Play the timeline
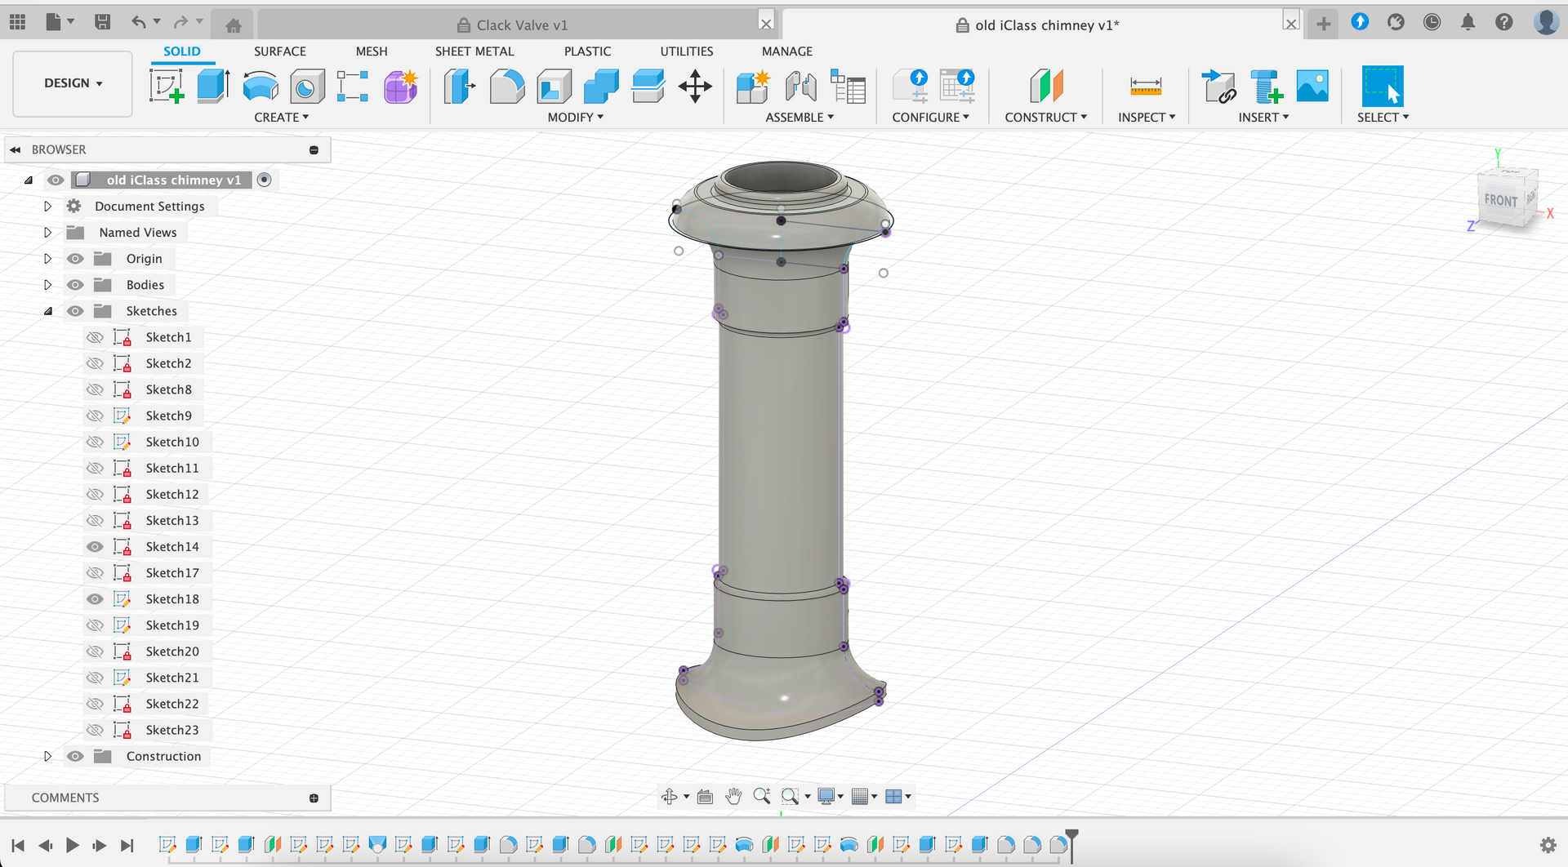The height and width of the screenshot is (867, 1568). pyautogui.click(x=73, y=845)
